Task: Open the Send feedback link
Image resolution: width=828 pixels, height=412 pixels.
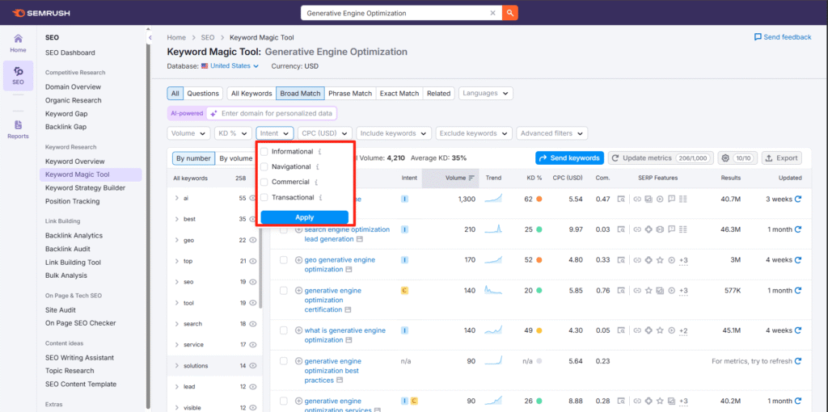Action: tap(783, 37)
